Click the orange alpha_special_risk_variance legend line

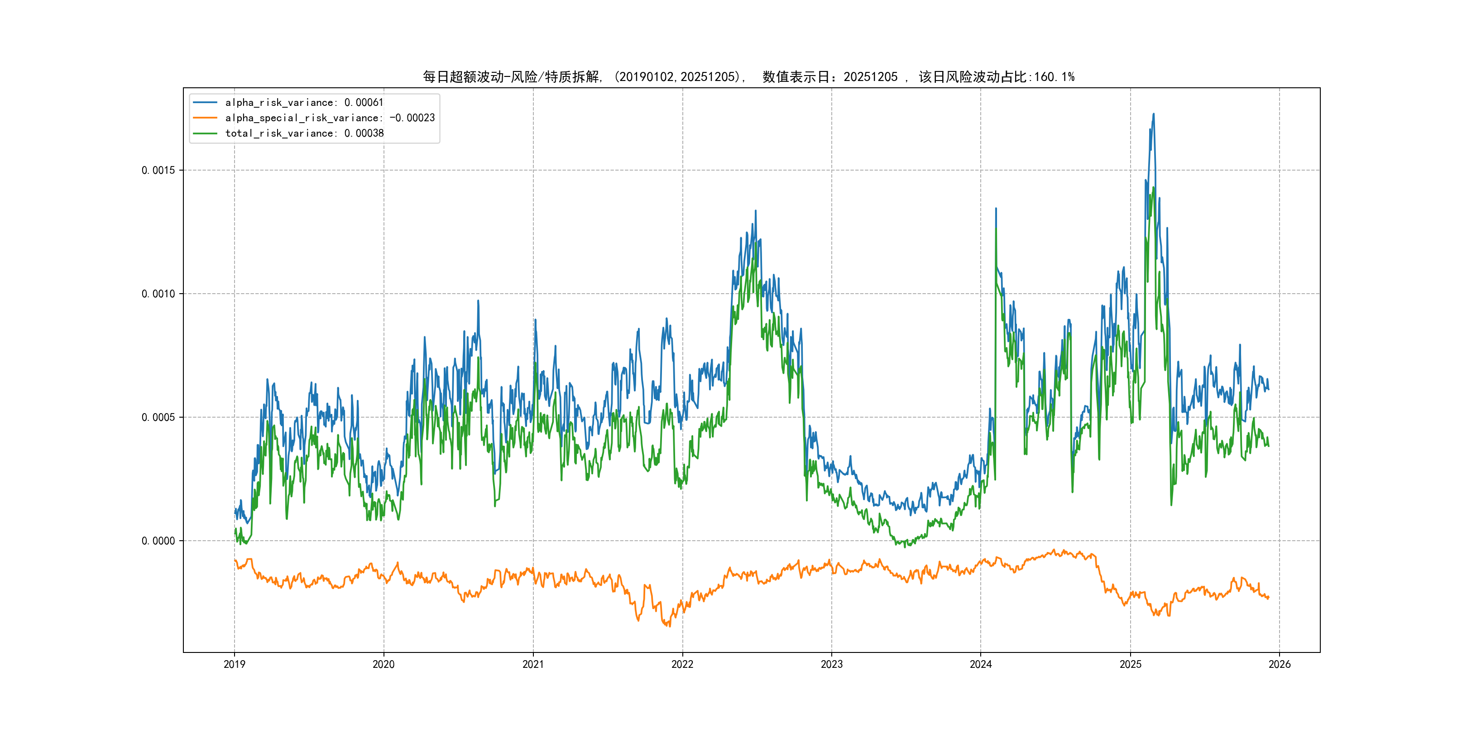pyautogui.click(x=205, y=118)
